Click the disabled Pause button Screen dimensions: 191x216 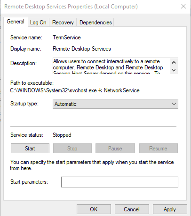tap(115, 149)
